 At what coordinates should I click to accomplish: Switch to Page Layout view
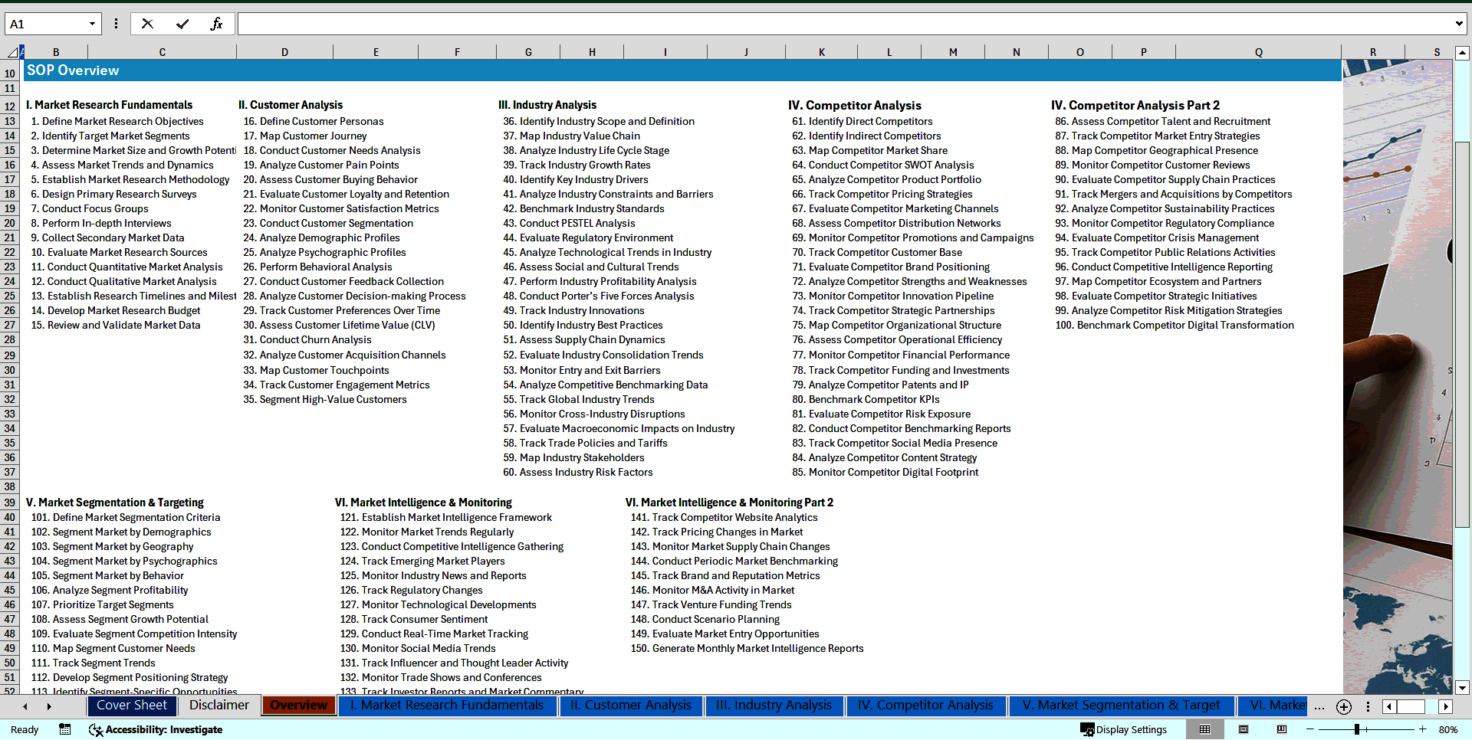pyautogui.click(x=1244, y=729)
